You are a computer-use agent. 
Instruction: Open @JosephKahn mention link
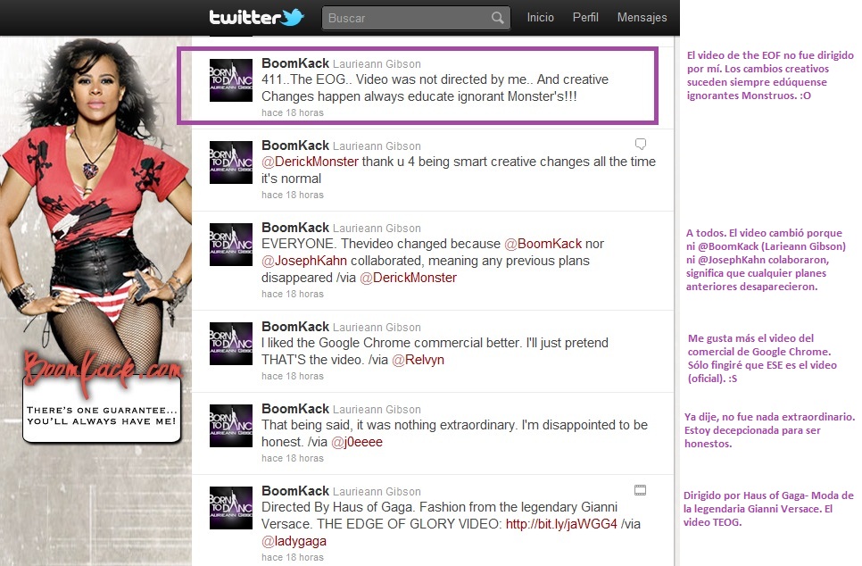[304, 261]
